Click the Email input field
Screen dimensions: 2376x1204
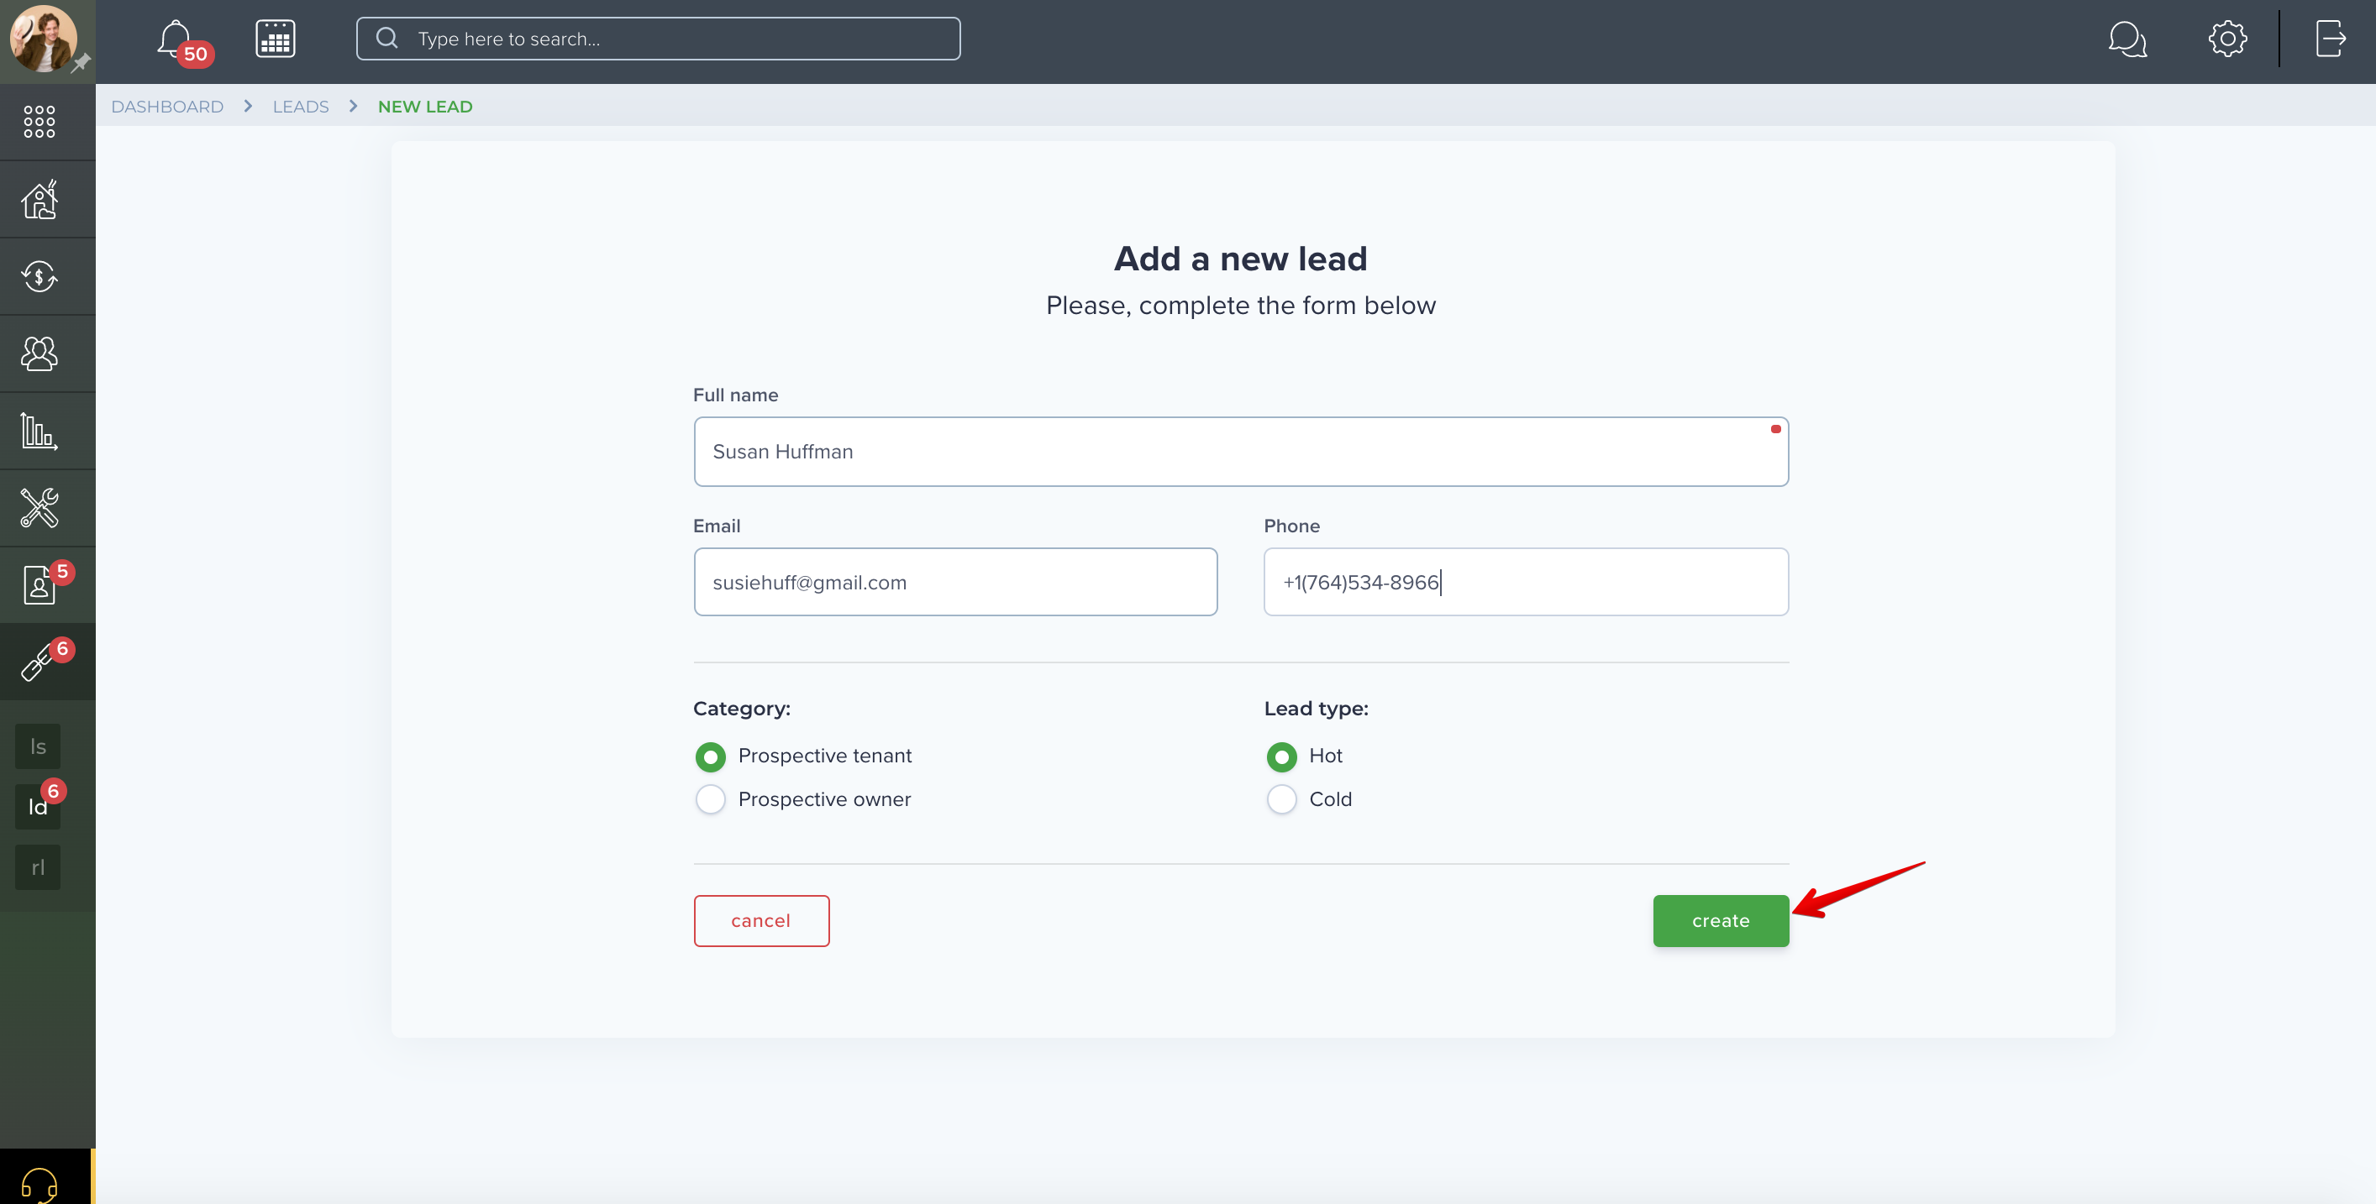(x=954, y=583)
